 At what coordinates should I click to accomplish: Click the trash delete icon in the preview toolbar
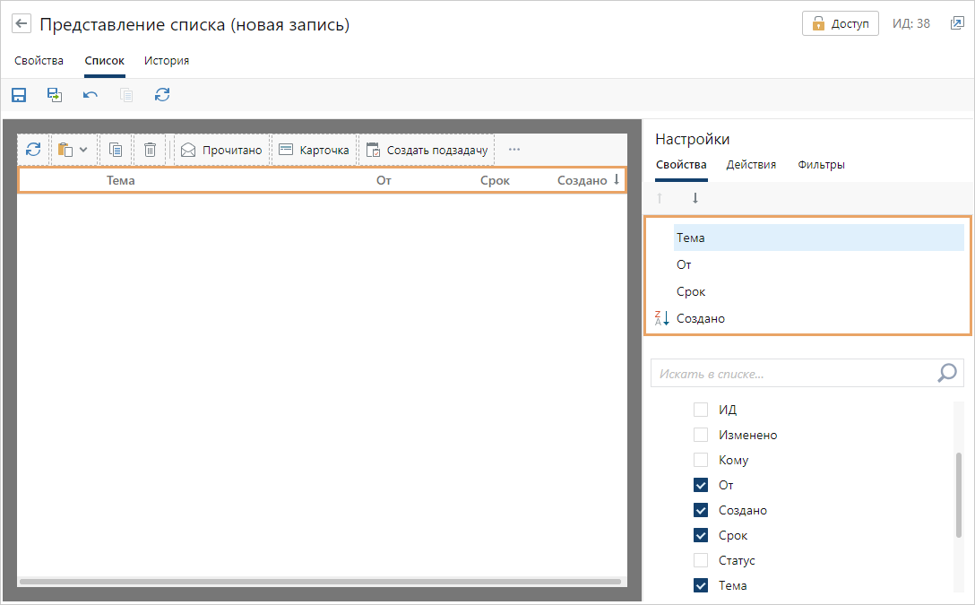[151, 150]
